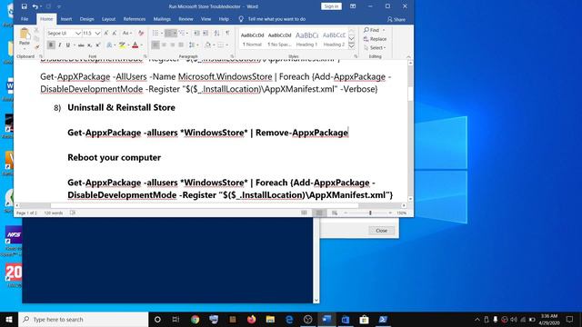Switch to the Insert tab
The width and height of the screenshot is (582, 327).
click(x=66, y=19)
